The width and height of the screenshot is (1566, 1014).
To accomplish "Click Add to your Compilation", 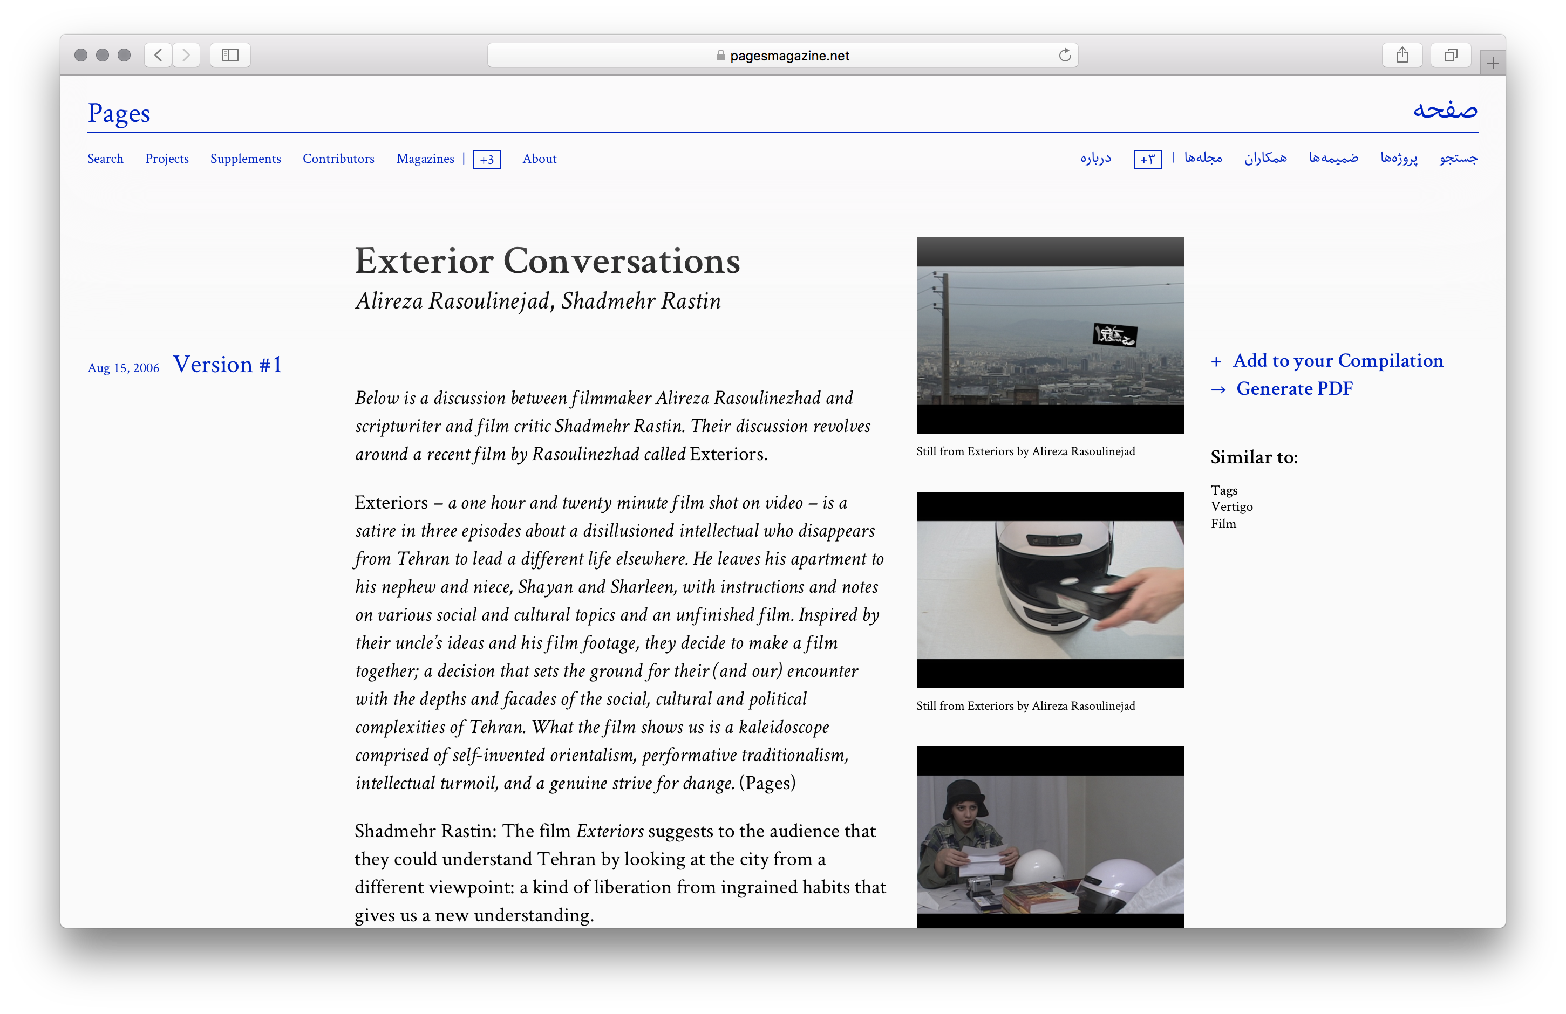I will (1337, 361).
